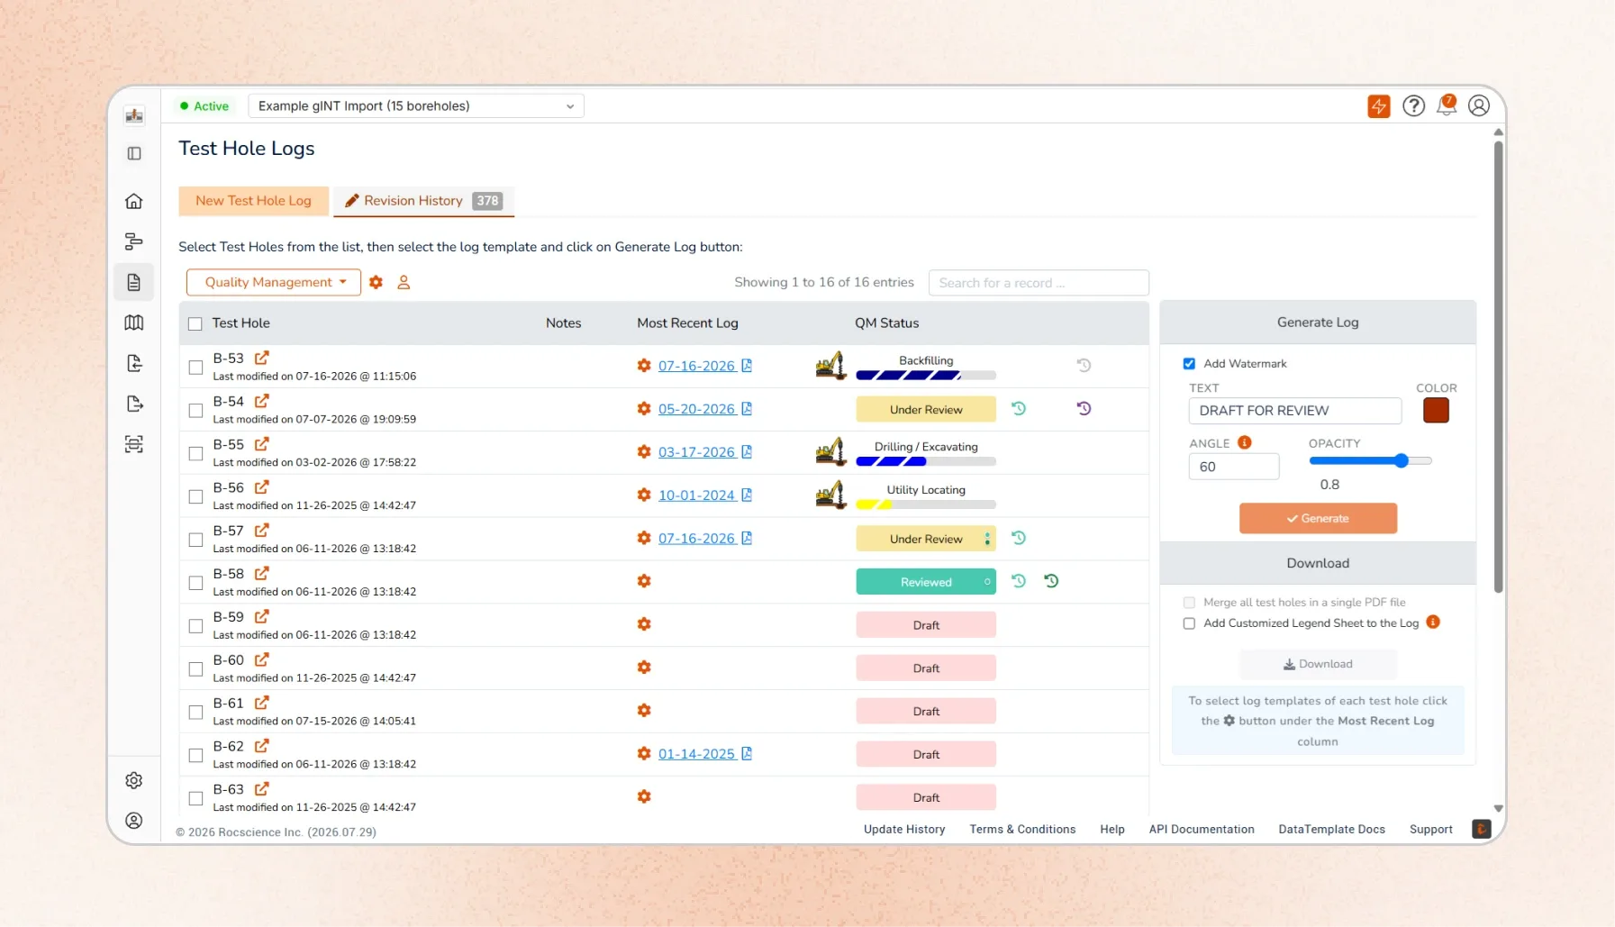
Task: Open the 07-16-2026 log for B-53
Action: (x=696, y=366)
